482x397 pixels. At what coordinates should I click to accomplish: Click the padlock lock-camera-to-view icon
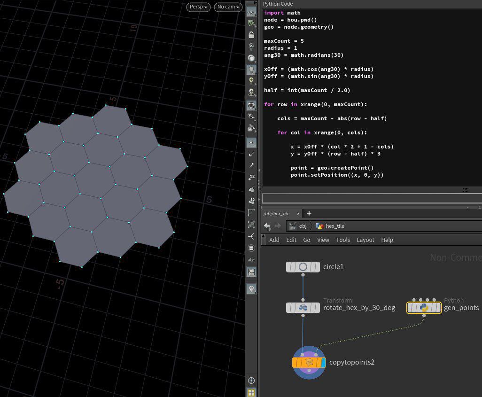pyautogui.click(x=251, y=35)
